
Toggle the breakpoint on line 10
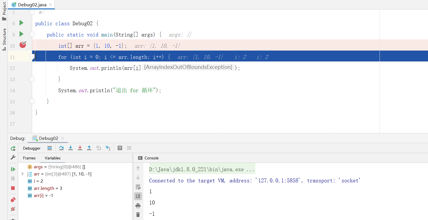tap(23, 45)
